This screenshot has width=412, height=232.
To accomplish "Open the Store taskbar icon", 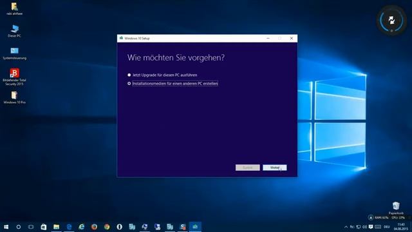I will click(44, 227).
